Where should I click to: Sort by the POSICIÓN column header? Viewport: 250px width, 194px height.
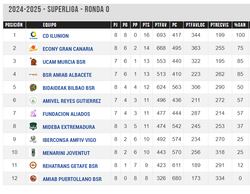point(14,25)
